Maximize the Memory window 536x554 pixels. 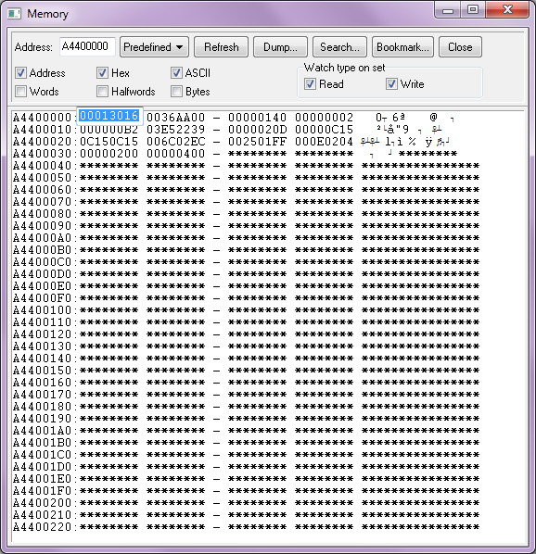point(473,10)
